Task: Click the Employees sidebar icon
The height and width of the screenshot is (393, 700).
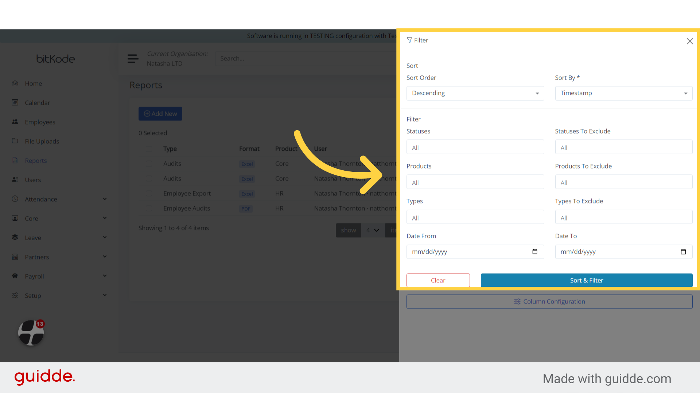Action: coord(15,122)
